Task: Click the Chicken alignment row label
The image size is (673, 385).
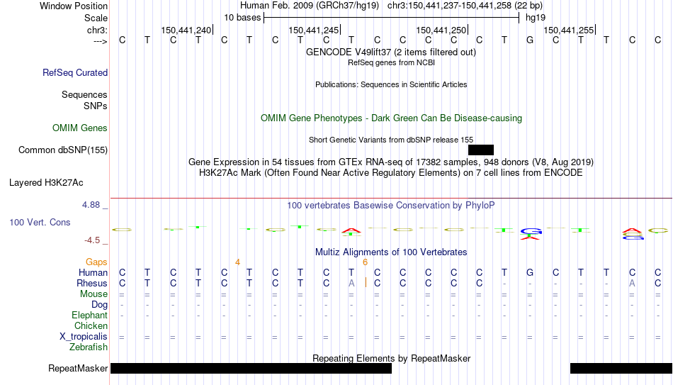Action: click(x=91, y=326)
